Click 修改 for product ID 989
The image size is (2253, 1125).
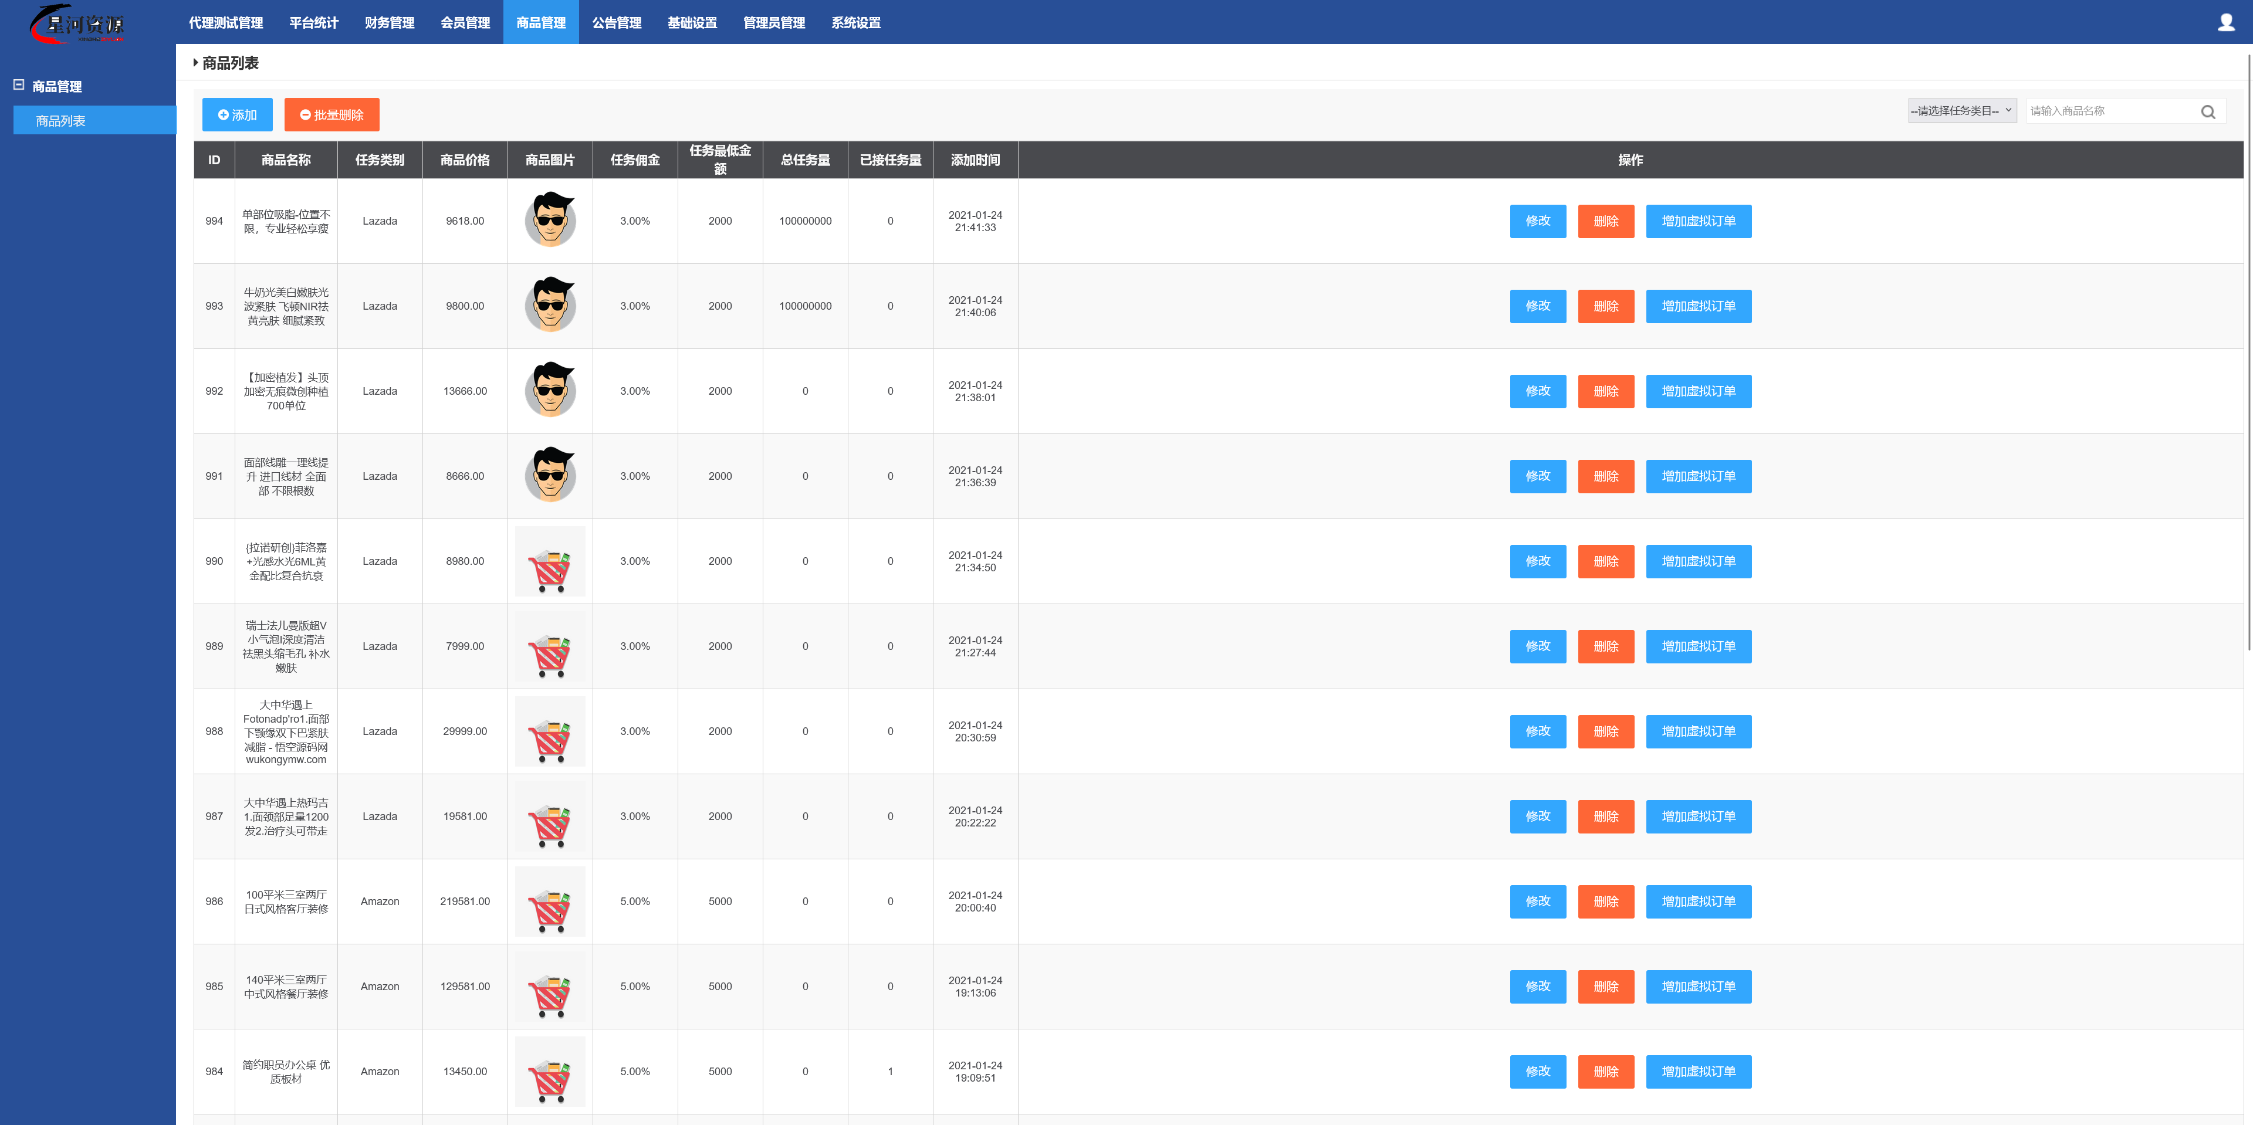[1538, 646]
